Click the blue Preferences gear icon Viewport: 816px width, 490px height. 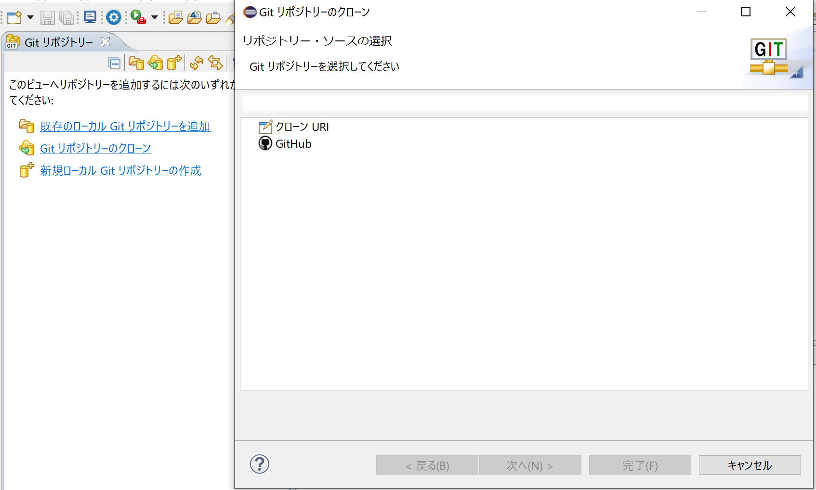113,17
